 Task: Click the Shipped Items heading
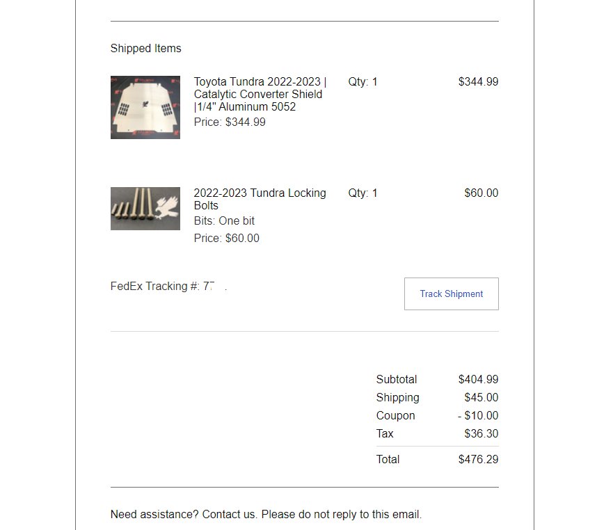click(146, 48)
